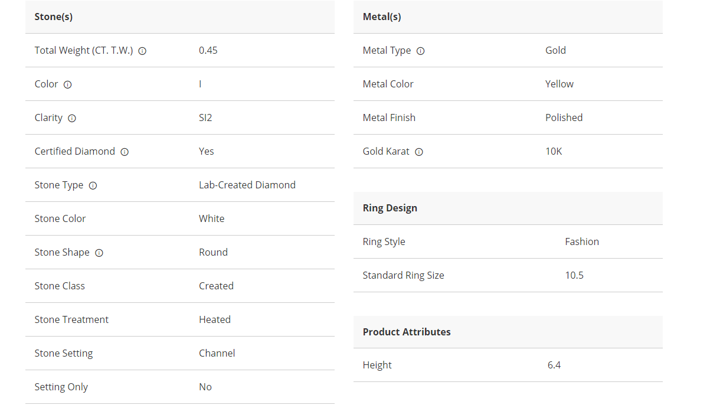Click the Total Weight value 0.45

pyautogui.click(x=208, y=50)
